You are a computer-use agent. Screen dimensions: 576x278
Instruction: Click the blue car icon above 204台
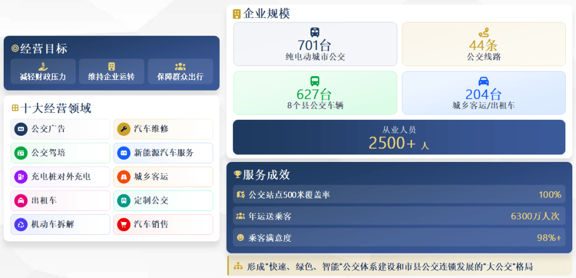pos(483,81)
